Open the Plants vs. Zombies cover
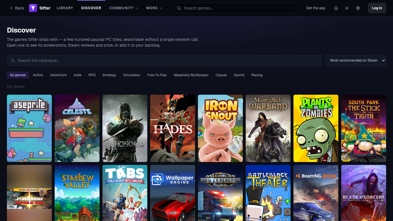This screenshot has height=221, width=393. pos(316,128)
